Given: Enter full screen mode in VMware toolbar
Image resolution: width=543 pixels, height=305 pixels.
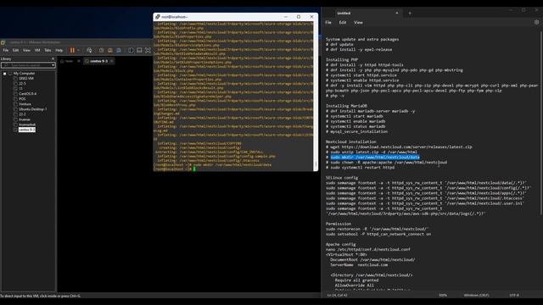Looking at the screenshot, I should tap(148, 51).
